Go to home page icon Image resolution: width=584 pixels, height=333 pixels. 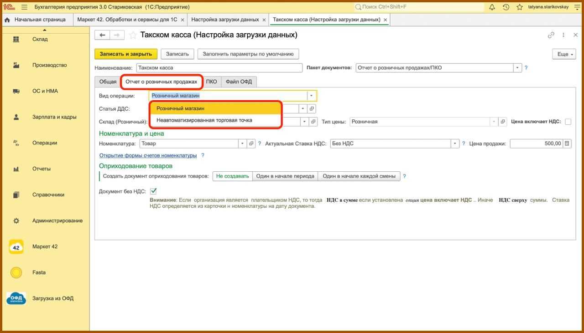click(x=7, y=20)
